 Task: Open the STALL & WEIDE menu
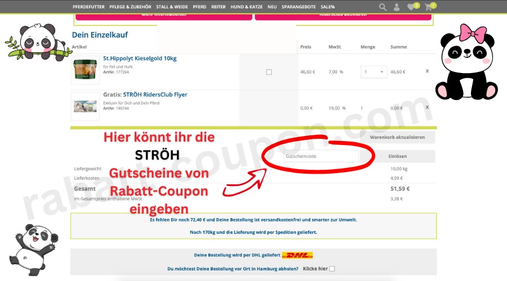click(172, 7)
